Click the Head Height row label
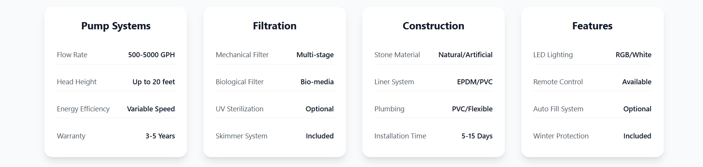 coord(77,82)
